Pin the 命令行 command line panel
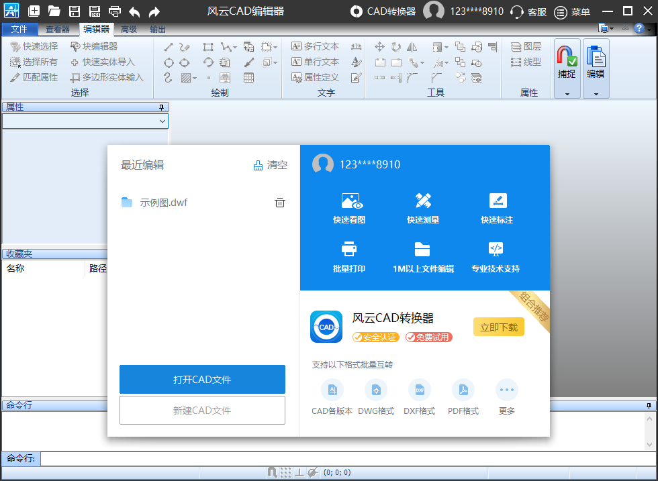Screen dimensions: 658x481 (649, 406)
